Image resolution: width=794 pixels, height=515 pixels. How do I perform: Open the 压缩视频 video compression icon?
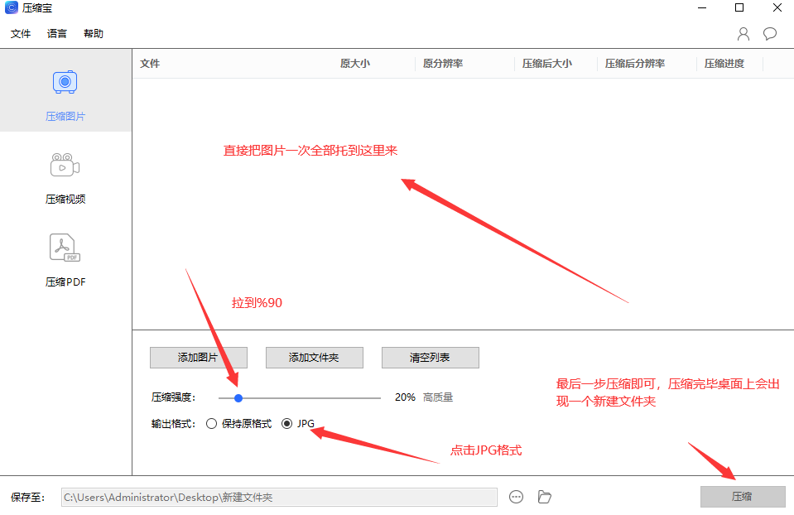tap(65, 165)
